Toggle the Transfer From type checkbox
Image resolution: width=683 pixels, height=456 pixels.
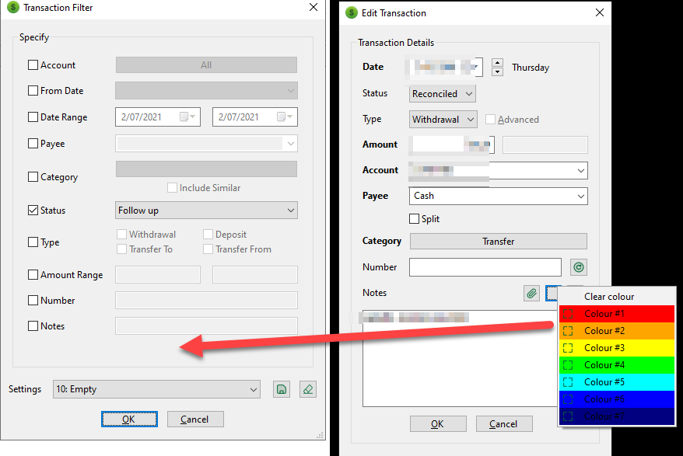tap(208, 249)
